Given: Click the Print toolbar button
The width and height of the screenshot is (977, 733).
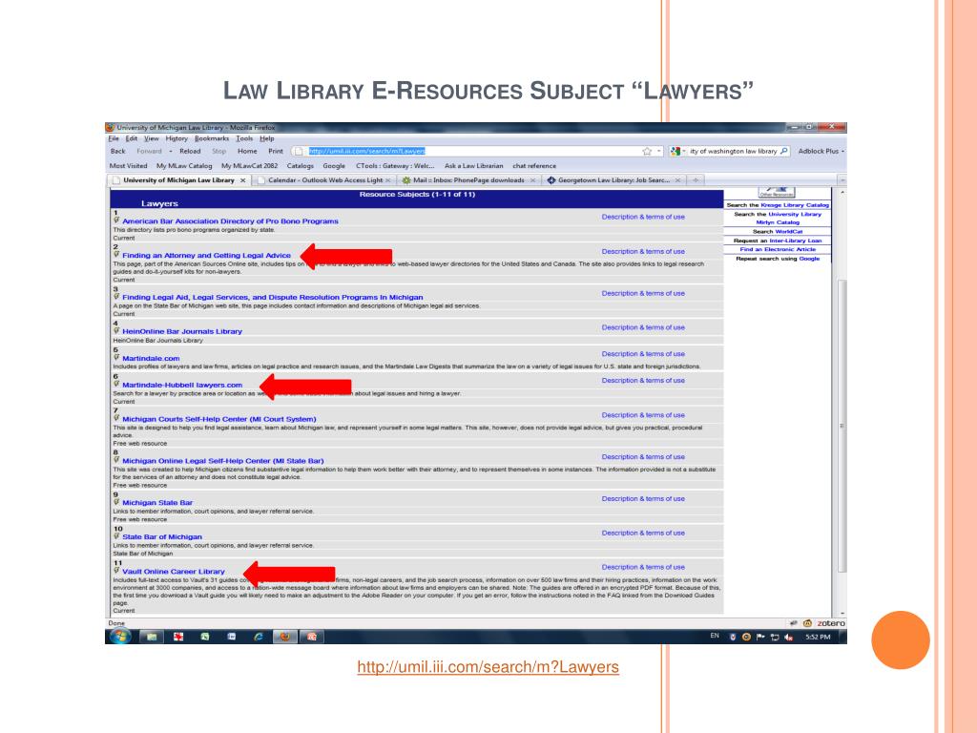Looking at the screenshot, I should click(276, 152).
